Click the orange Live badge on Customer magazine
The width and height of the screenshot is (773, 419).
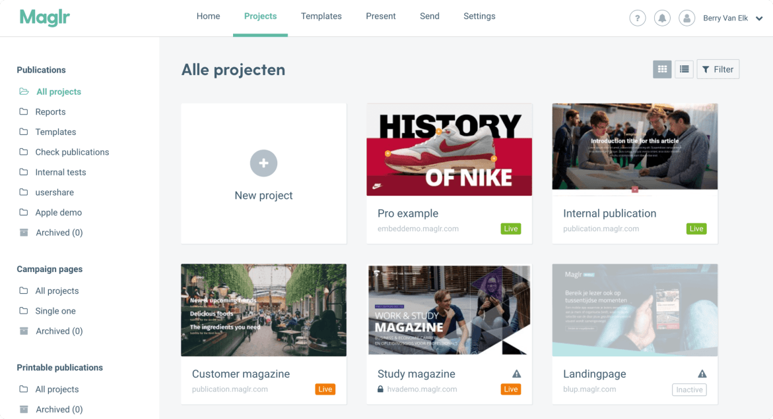(x=325, y=389)
